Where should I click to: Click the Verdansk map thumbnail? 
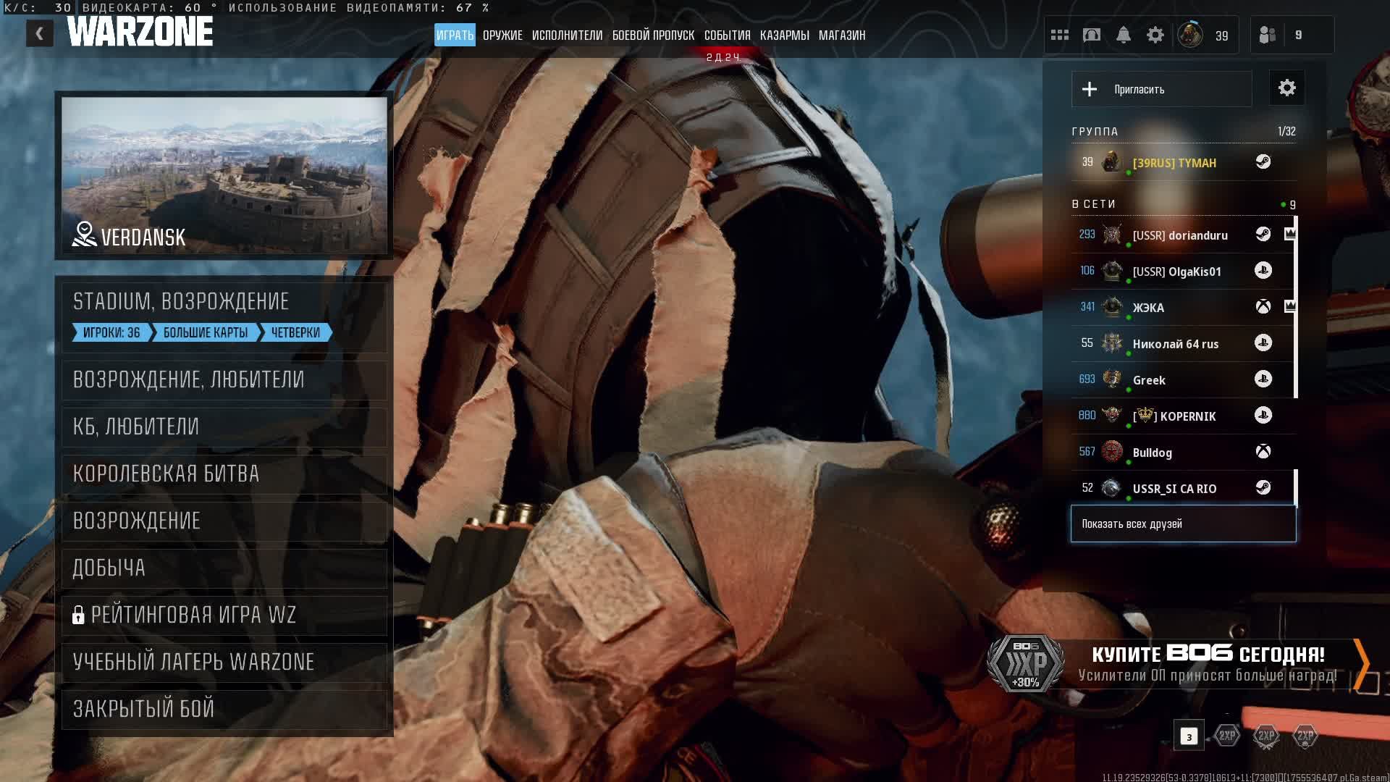click(224, 175)
